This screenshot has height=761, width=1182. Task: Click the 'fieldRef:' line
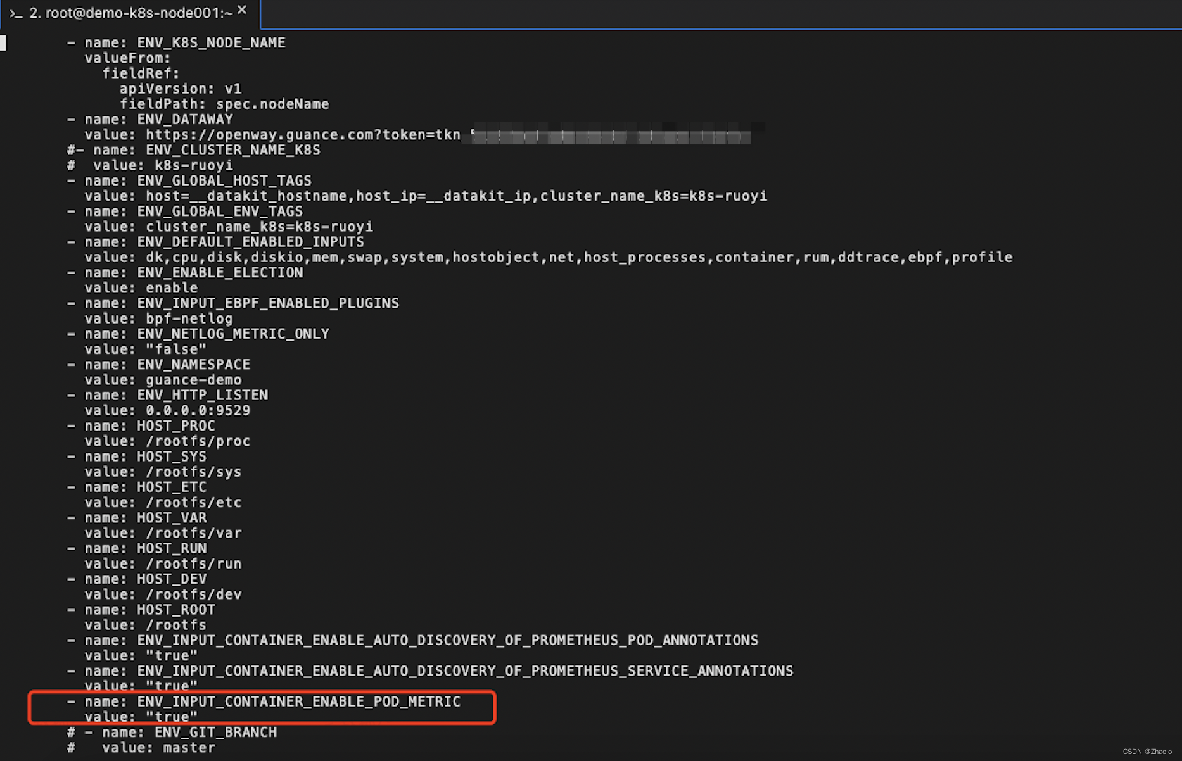[141, 73]
